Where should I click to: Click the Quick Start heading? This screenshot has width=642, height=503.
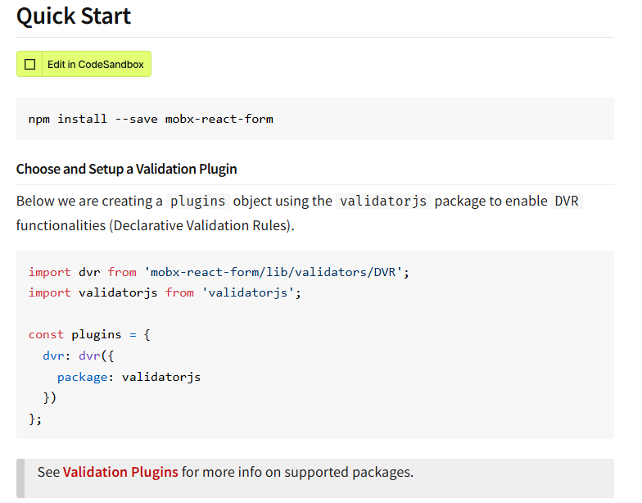[x=74, y=16]
